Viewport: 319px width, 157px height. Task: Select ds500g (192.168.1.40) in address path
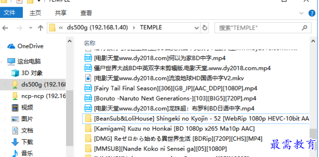tap(97, 28)
